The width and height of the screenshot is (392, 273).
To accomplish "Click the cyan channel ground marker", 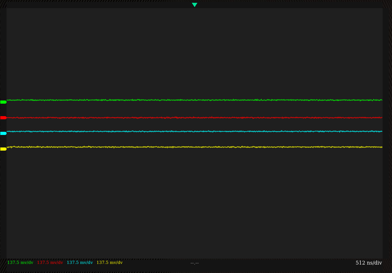I will coord(3,133).
